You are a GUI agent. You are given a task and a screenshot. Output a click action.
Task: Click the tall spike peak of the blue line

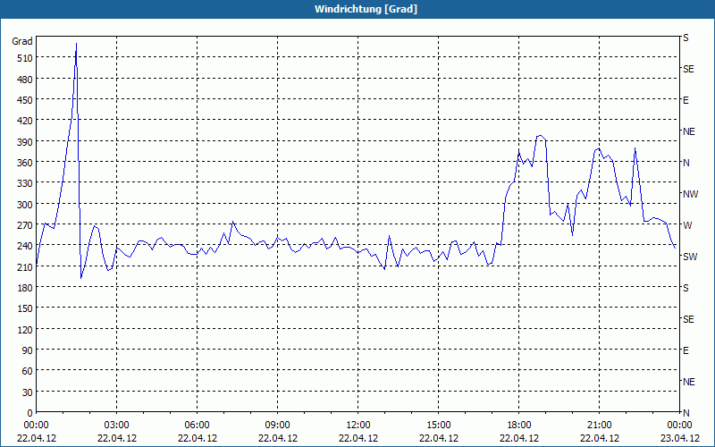tap(76, 44)
